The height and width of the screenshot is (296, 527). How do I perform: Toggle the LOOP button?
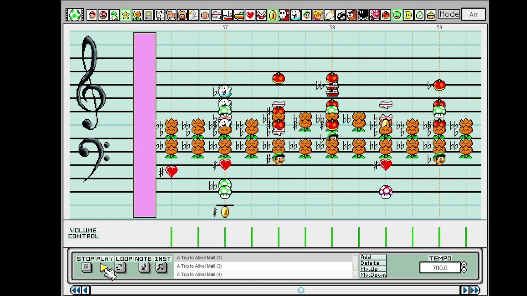[x=120, y=268]
